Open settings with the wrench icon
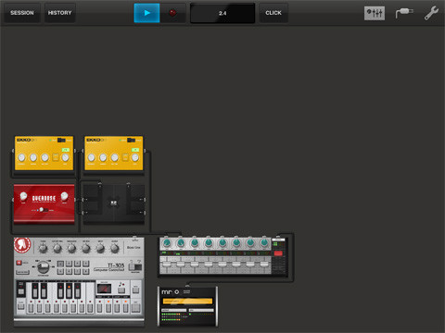This screenshot has width=445, height=333. pyautogui.click(x=431, y=13)
